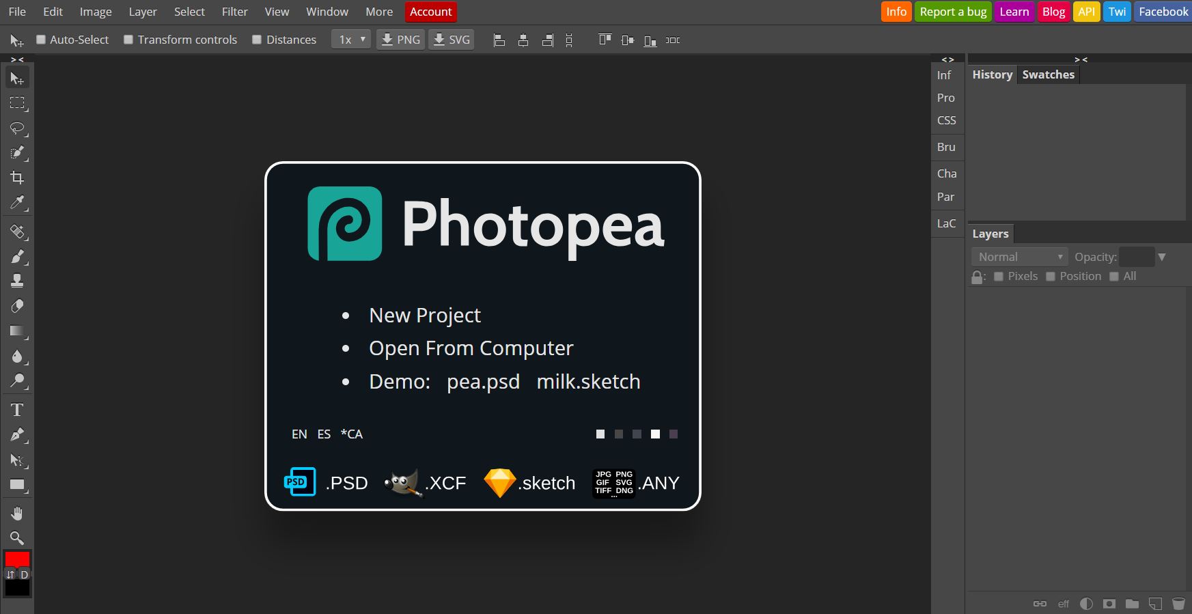Select the first light theme swatch
The height and width of the screenshot is (614, 1192).
pyautogui.click(x=600, y=434)
